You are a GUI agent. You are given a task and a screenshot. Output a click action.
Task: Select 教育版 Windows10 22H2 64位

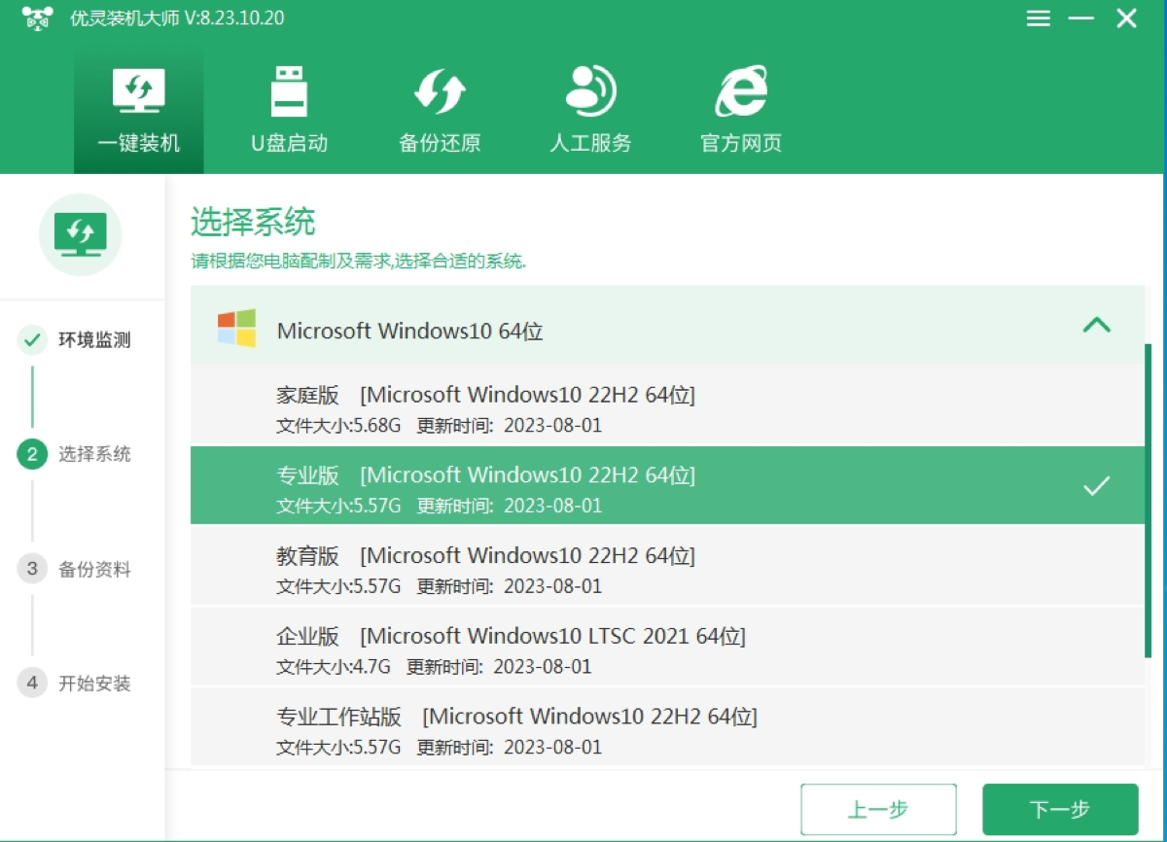(667, 566)
